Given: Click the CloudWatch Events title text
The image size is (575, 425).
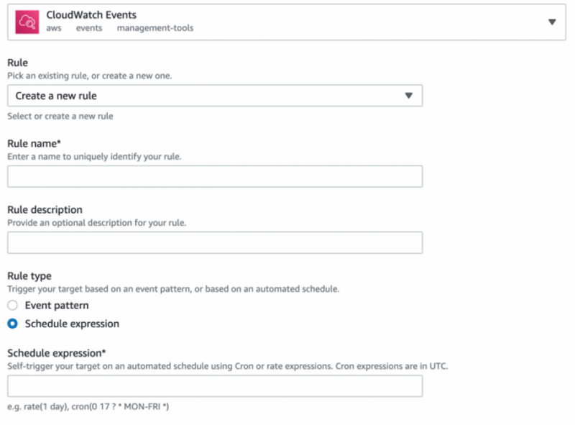Looking at the screenshot, I should pos(91,14).
